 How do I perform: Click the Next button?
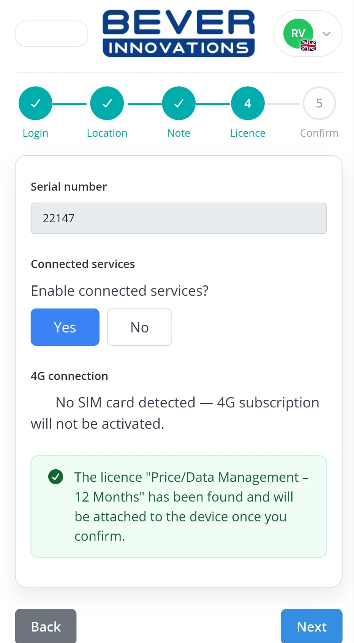(x=312, y=626)
